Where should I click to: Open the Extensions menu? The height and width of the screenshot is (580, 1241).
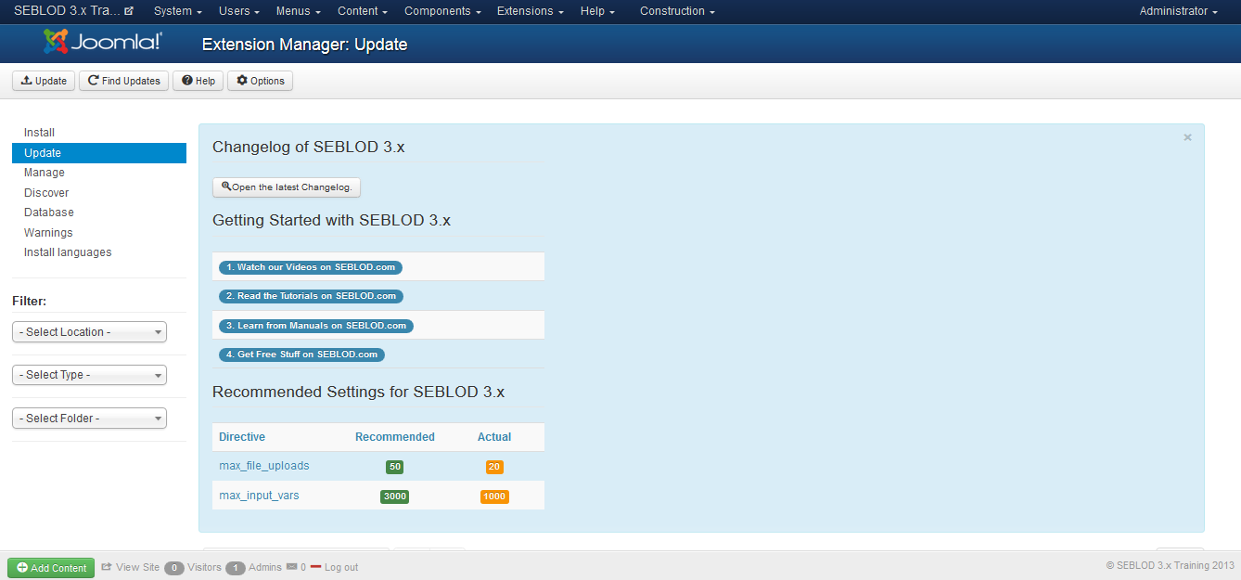(531, 11)
